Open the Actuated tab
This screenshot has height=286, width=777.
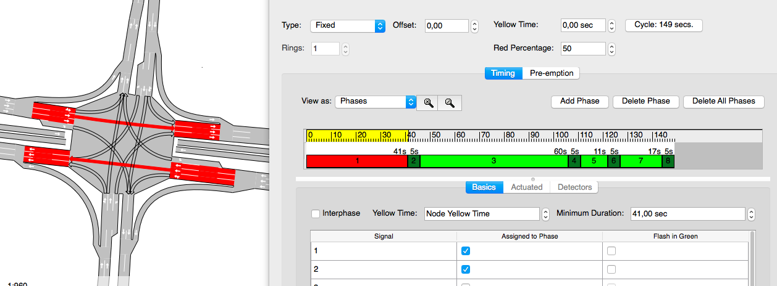[x=526, y=187]
